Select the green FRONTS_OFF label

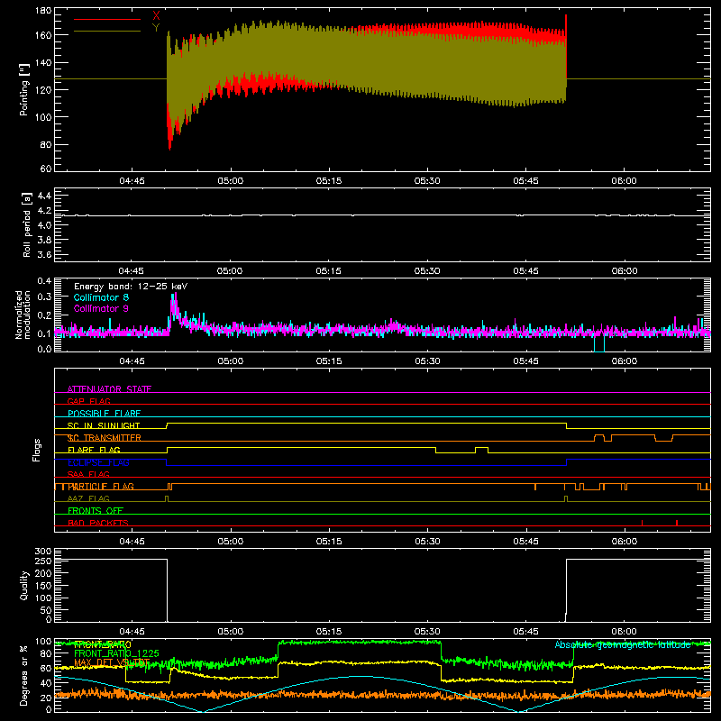(x=96, y=510)
